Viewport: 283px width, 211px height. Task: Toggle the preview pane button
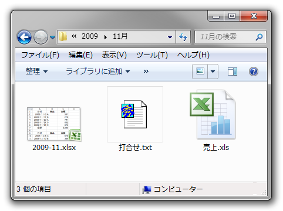pyautogui.click(x=233, y=72)
